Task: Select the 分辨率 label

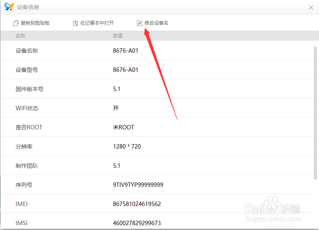Action: (x=24, y=147)
